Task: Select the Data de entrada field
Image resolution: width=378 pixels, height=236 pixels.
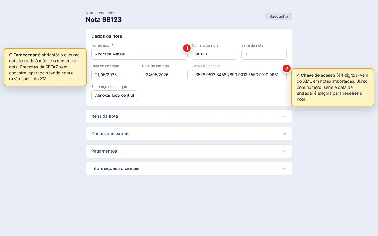Action: pos(165,75)
